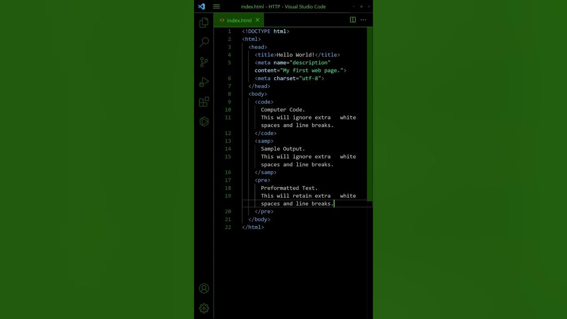Screen dimensions: 567x319
Task: Place cursor in Hello World! title text
Action: click(x=295, y=55)
